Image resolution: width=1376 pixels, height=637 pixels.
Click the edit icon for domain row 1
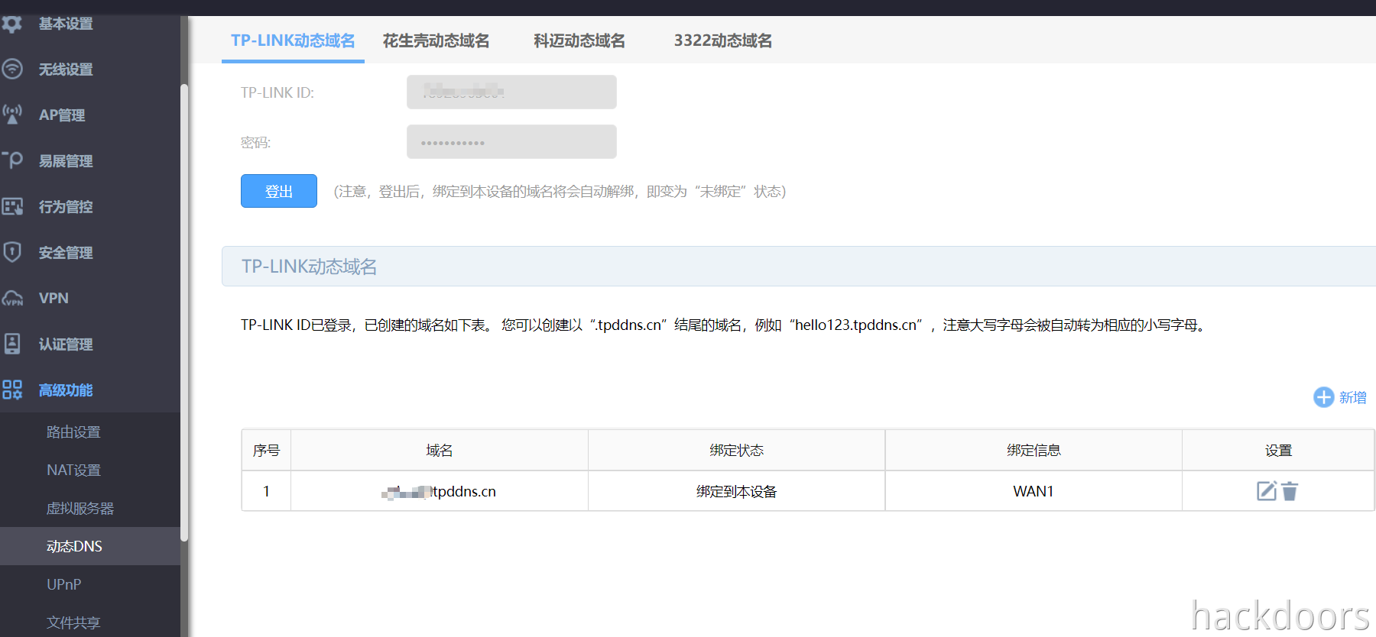click(x=1267, y=491)
